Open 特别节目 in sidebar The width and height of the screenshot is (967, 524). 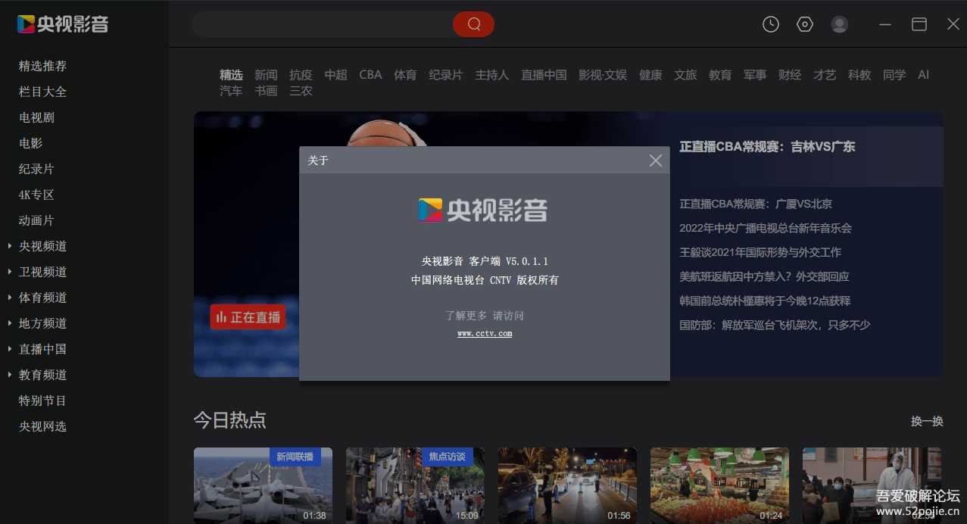pos(42,401)
